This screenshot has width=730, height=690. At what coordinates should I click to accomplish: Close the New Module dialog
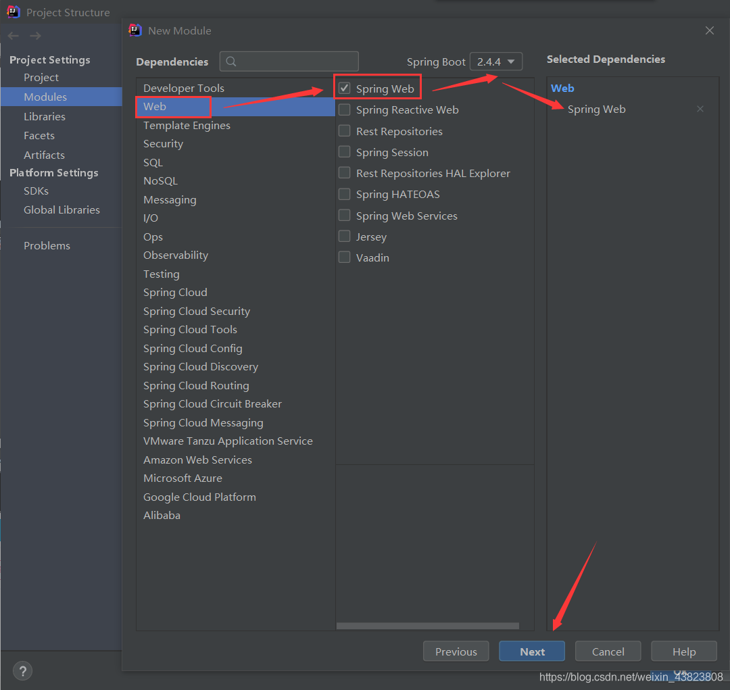tap(710, 30)
